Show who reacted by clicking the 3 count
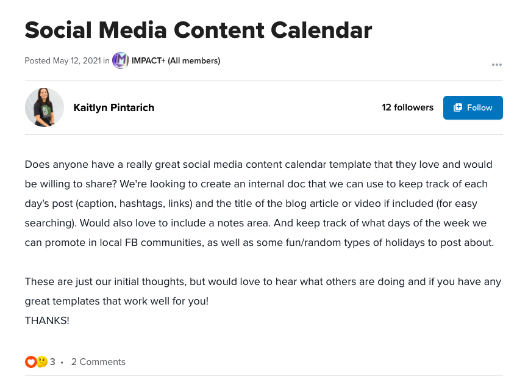The height and width of the screenshot is (379, 528). click(52, 361)
